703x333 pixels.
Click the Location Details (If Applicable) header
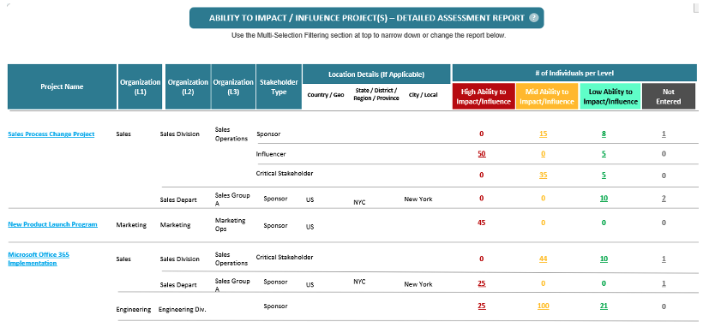click(376, 74)
